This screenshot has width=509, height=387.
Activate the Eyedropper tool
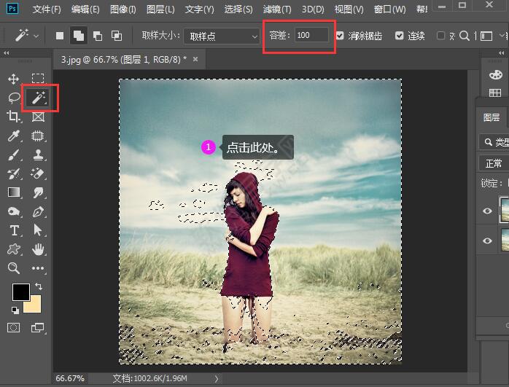[x=13, y=136]
